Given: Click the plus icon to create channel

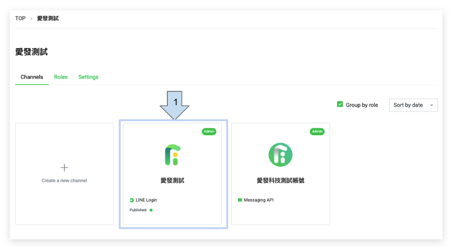Looking at the screenshot, I should [64, 168].
